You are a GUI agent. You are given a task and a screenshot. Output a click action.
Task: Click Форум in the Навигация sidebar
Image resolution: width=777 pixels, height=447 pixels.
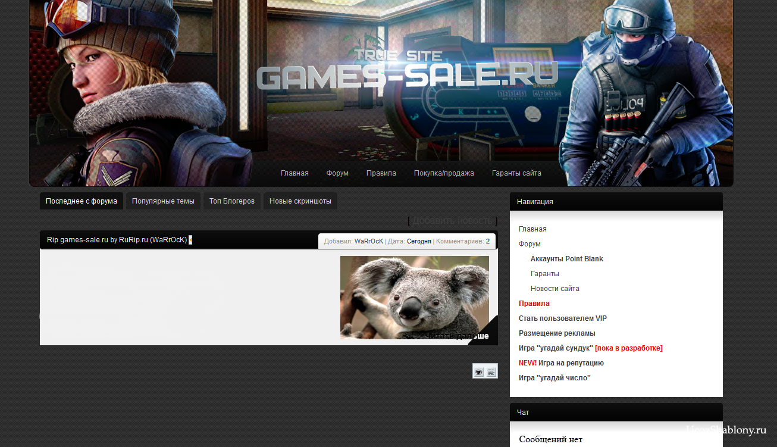click(530, 244)
